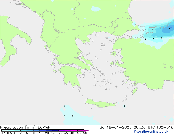Click the legend scale number '0.1'
The image size is (174, 134).
(x=3, y=133)
